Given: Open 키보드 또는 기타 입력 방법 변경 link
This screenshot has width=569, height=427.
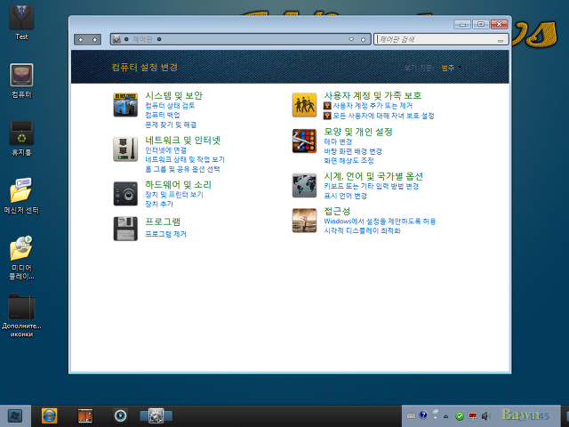Looking at the screenshot, I should [372, 186].
